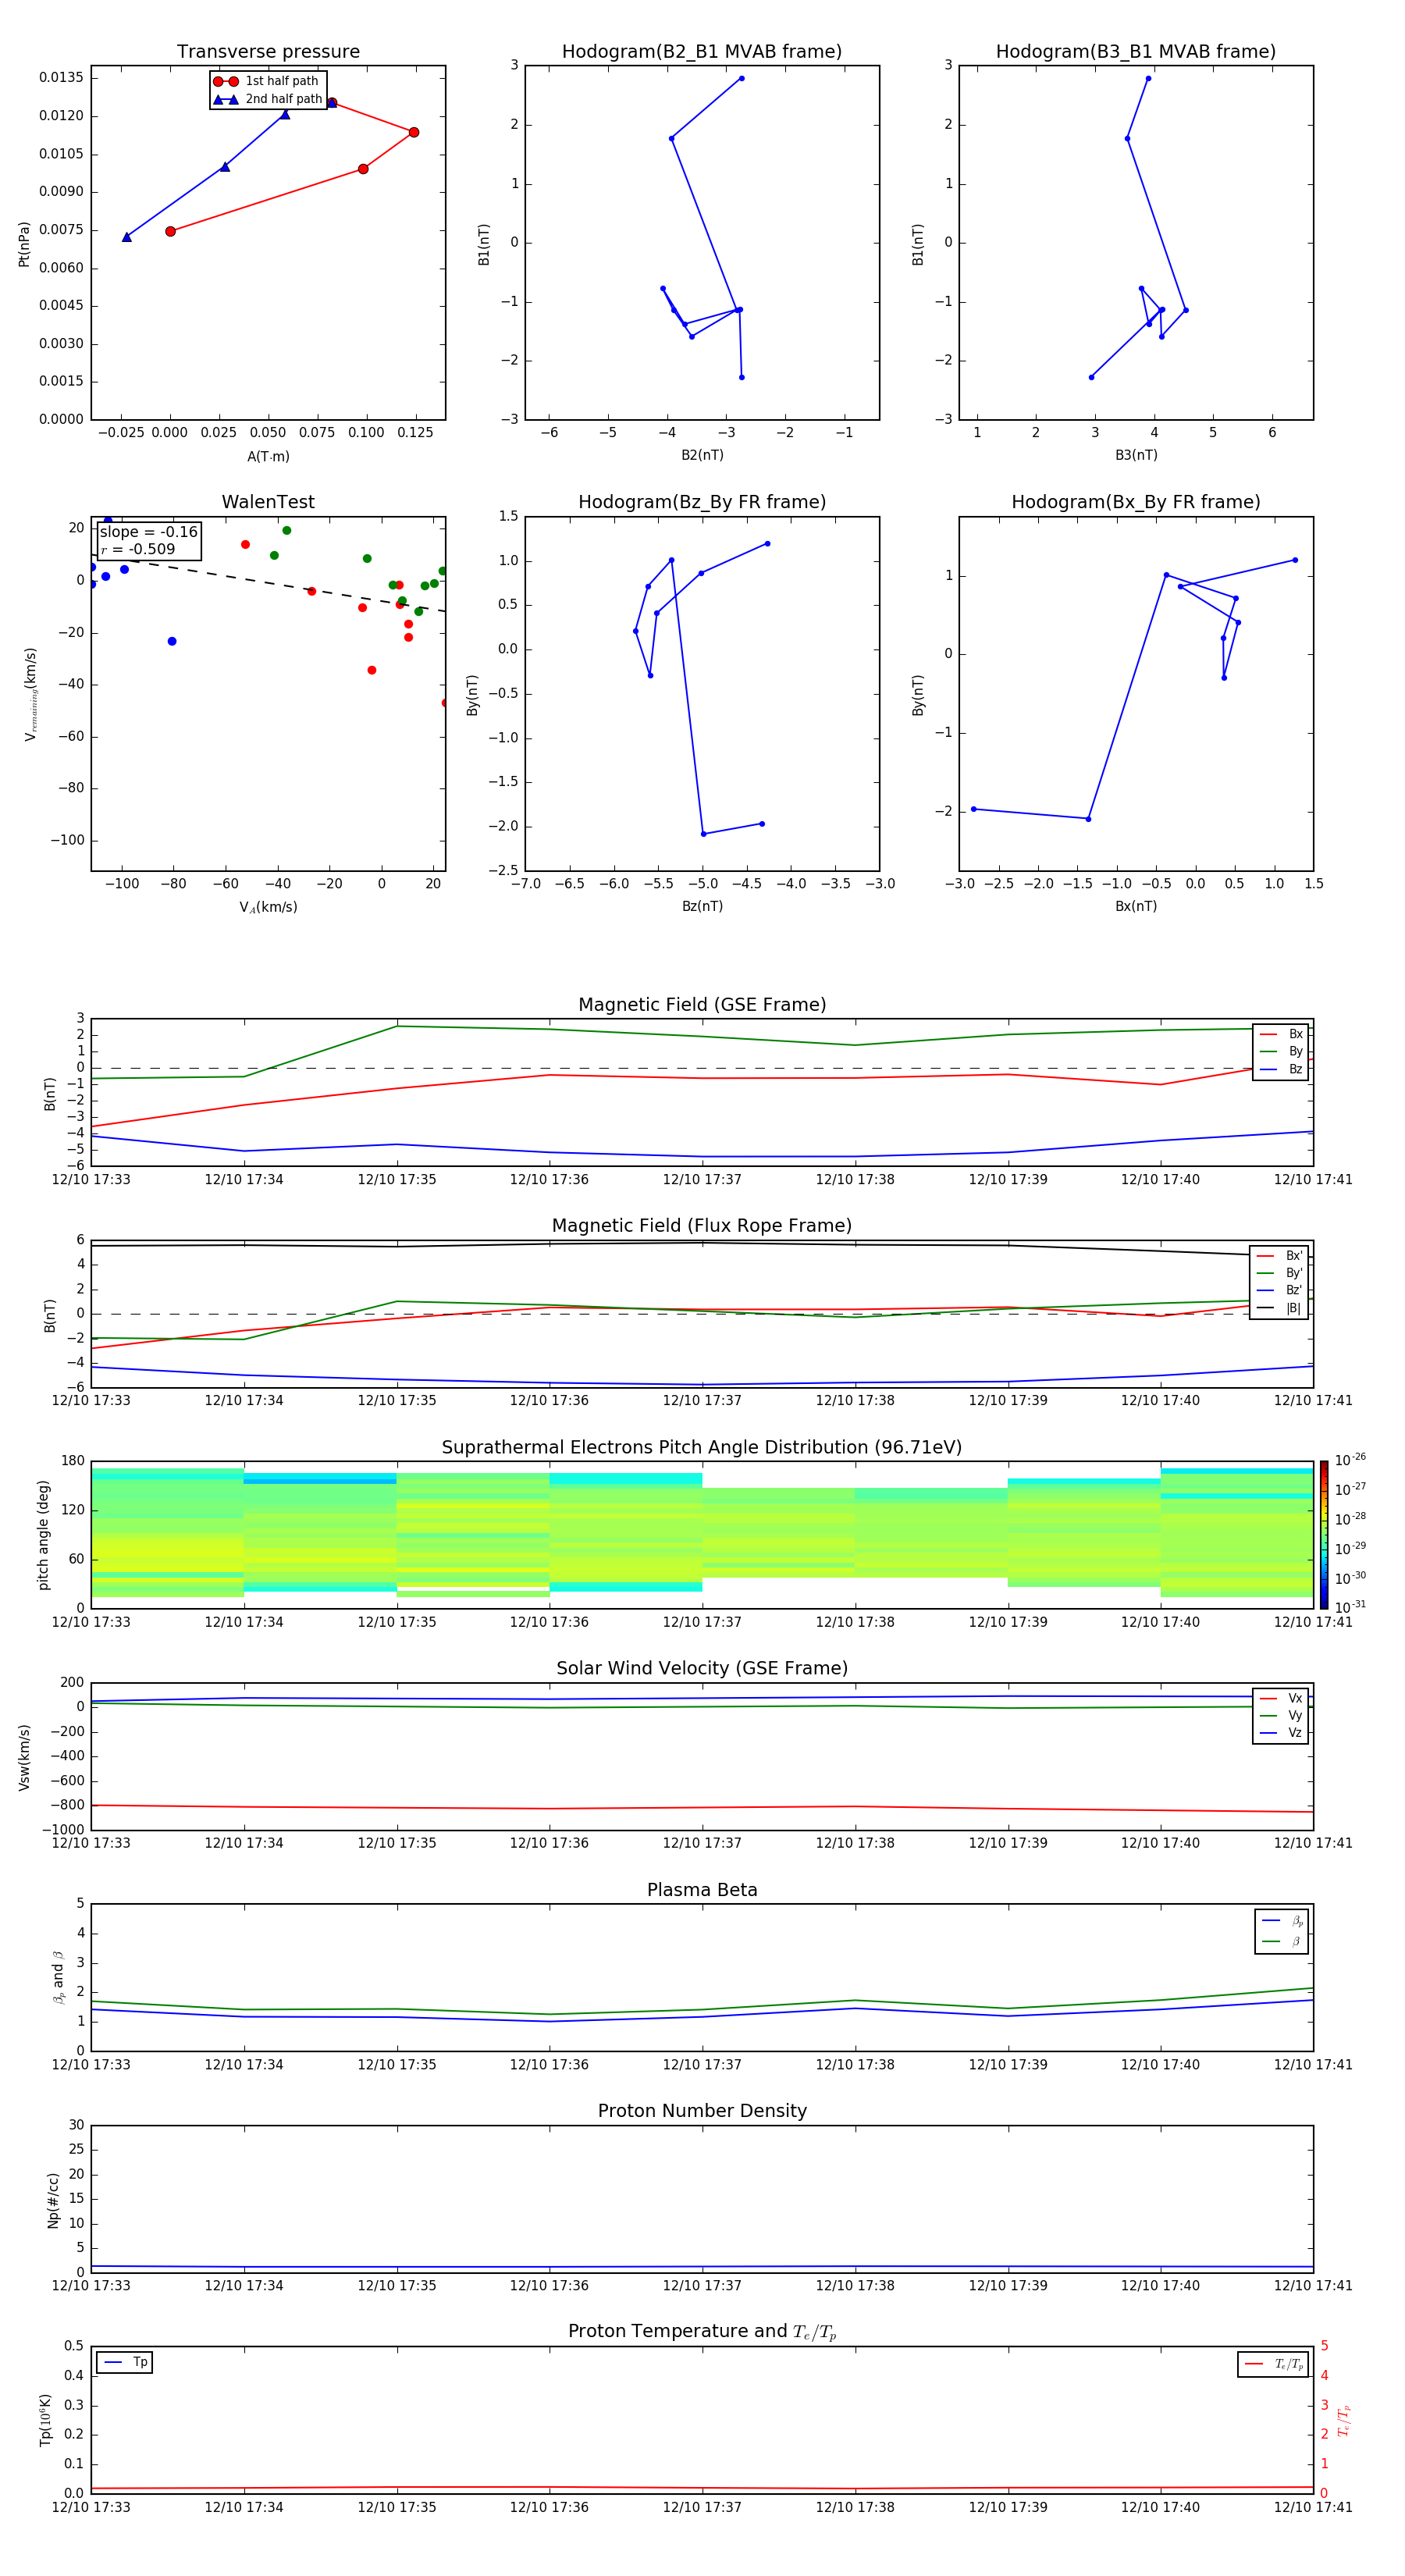Screen dimensions: 1405x2576
Task: Click 'Solar Wind Velocity (GSE Frame)' title
Action: [x=702, y=1668]
